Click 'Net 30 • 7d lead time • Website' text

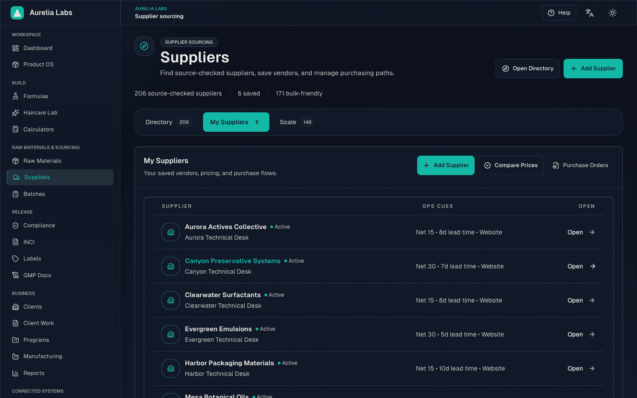pos(460,266)
